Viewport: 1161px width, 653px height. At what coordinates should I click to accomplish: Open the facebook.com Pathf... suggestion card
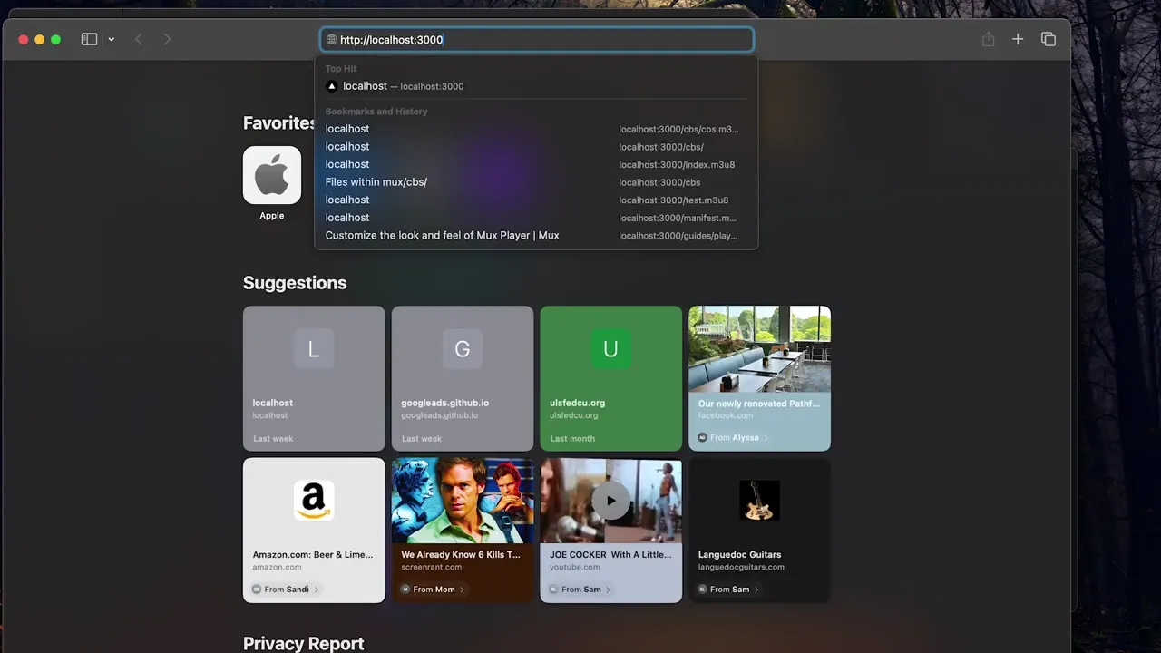760,378
